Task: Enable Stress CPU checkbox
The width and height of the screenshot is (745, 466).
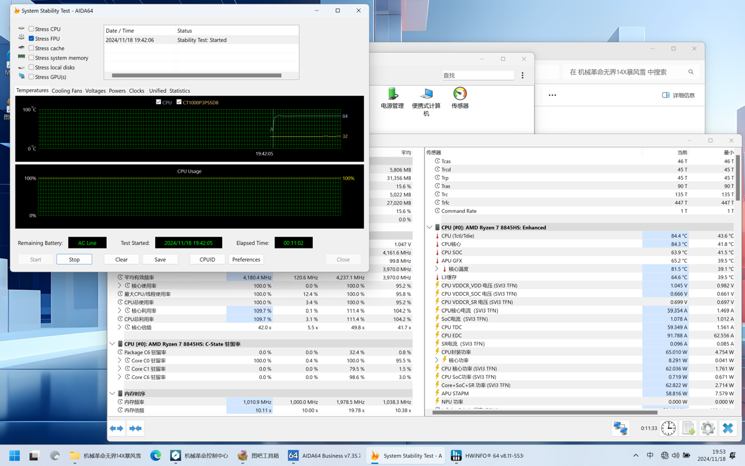Action: tap(31, 29)
